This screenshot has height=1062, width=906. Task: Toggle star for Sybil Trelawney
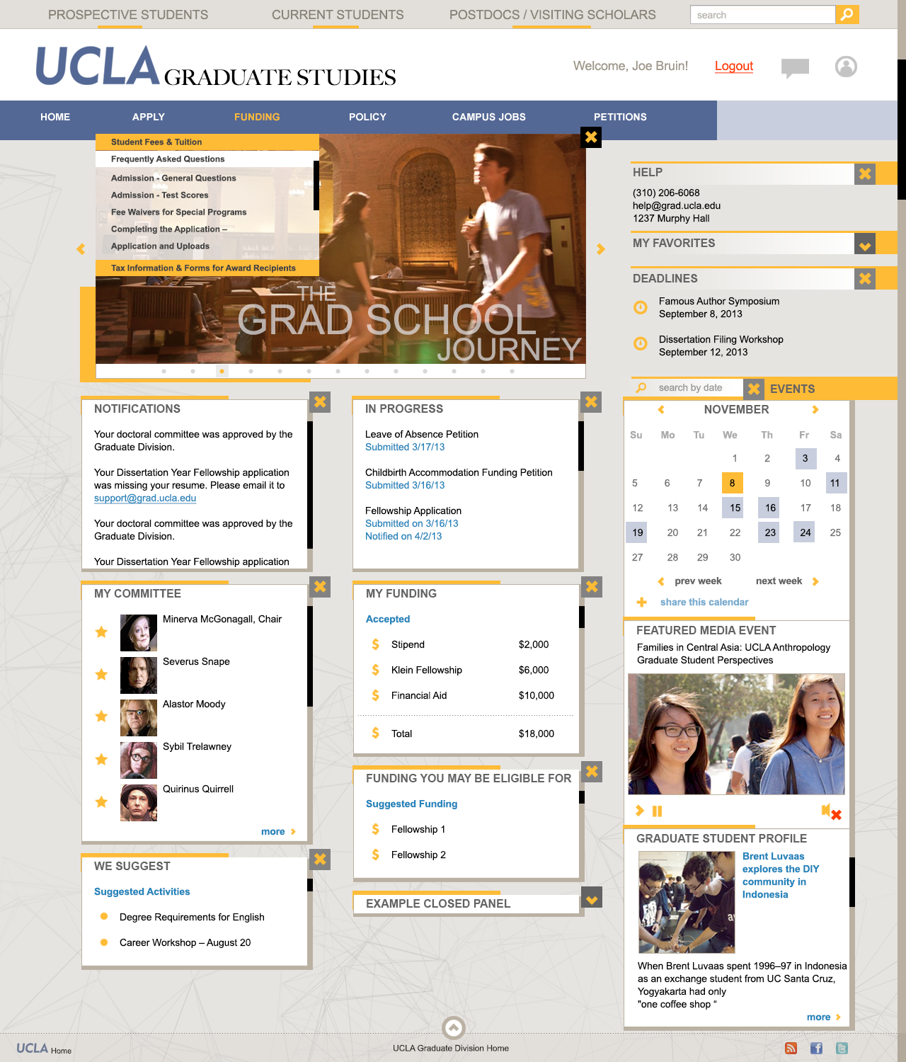tap(101, 759)
